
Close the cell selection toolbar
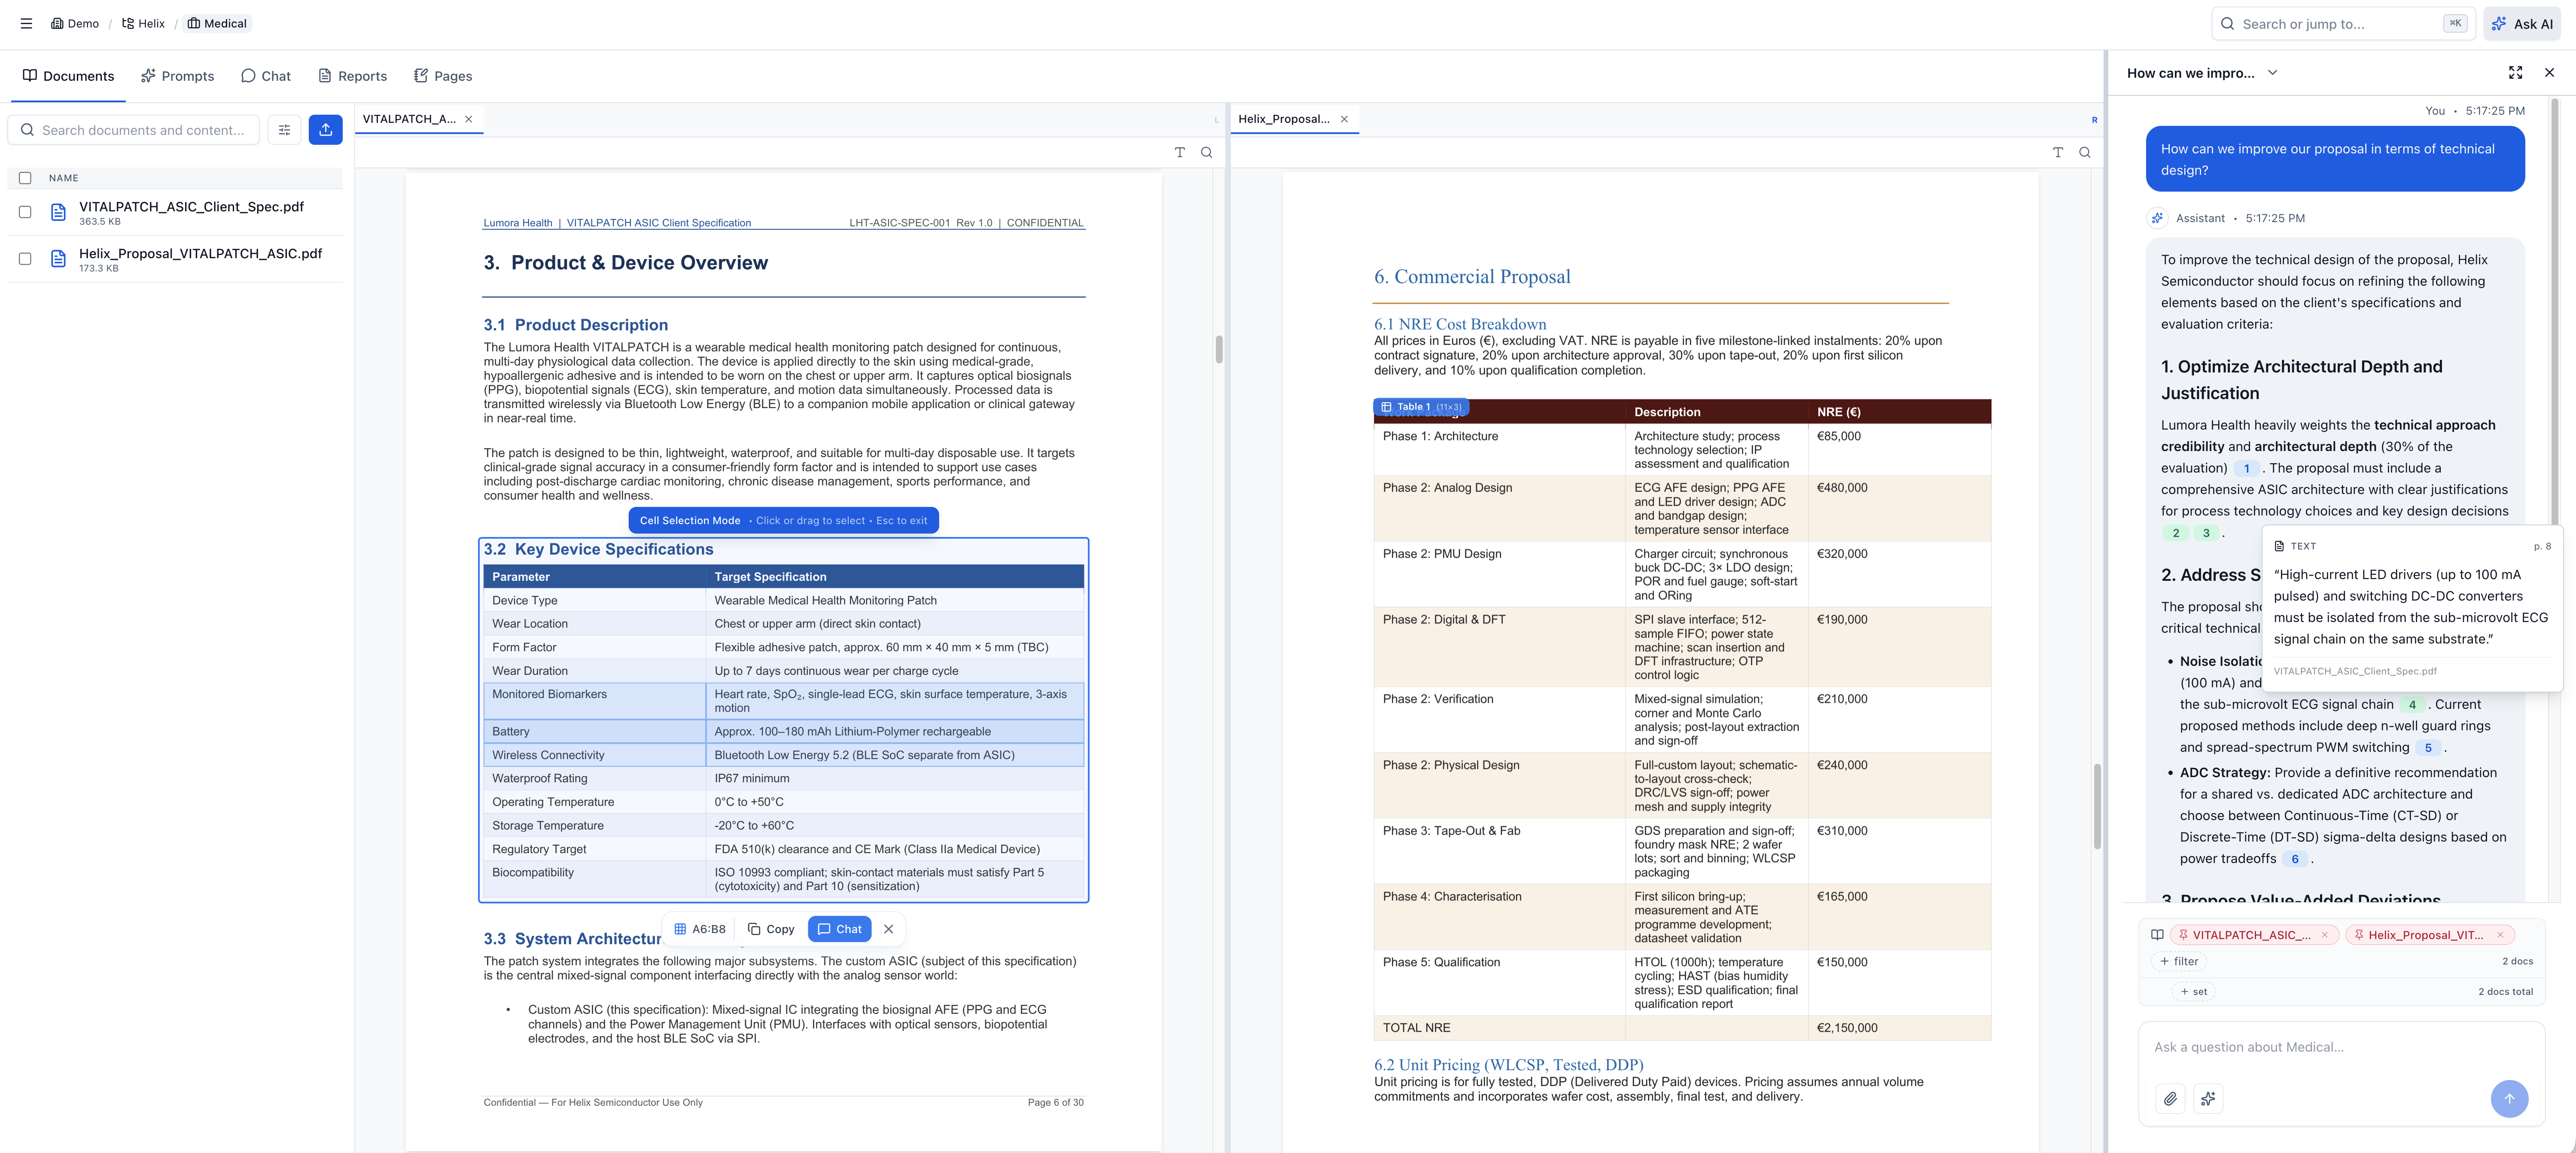[x=888, y=929]
